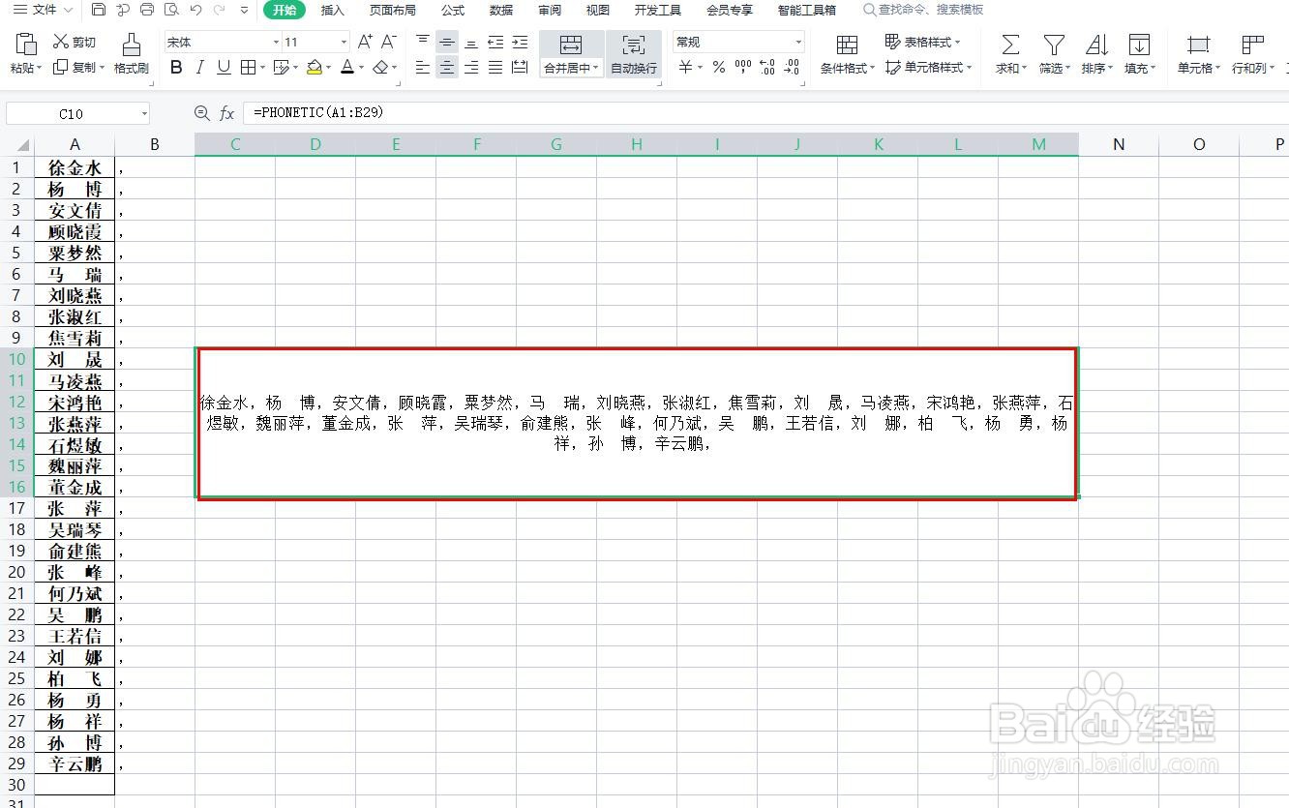Open the File (文件) menu
This screenshot has width=1289, height=808.
click(x=43, y=10)
